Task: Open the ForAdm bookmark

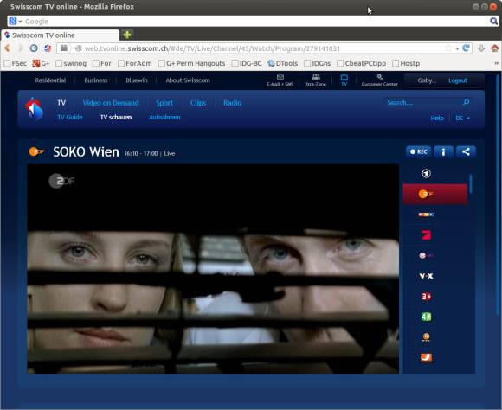Action: (135, 63)
